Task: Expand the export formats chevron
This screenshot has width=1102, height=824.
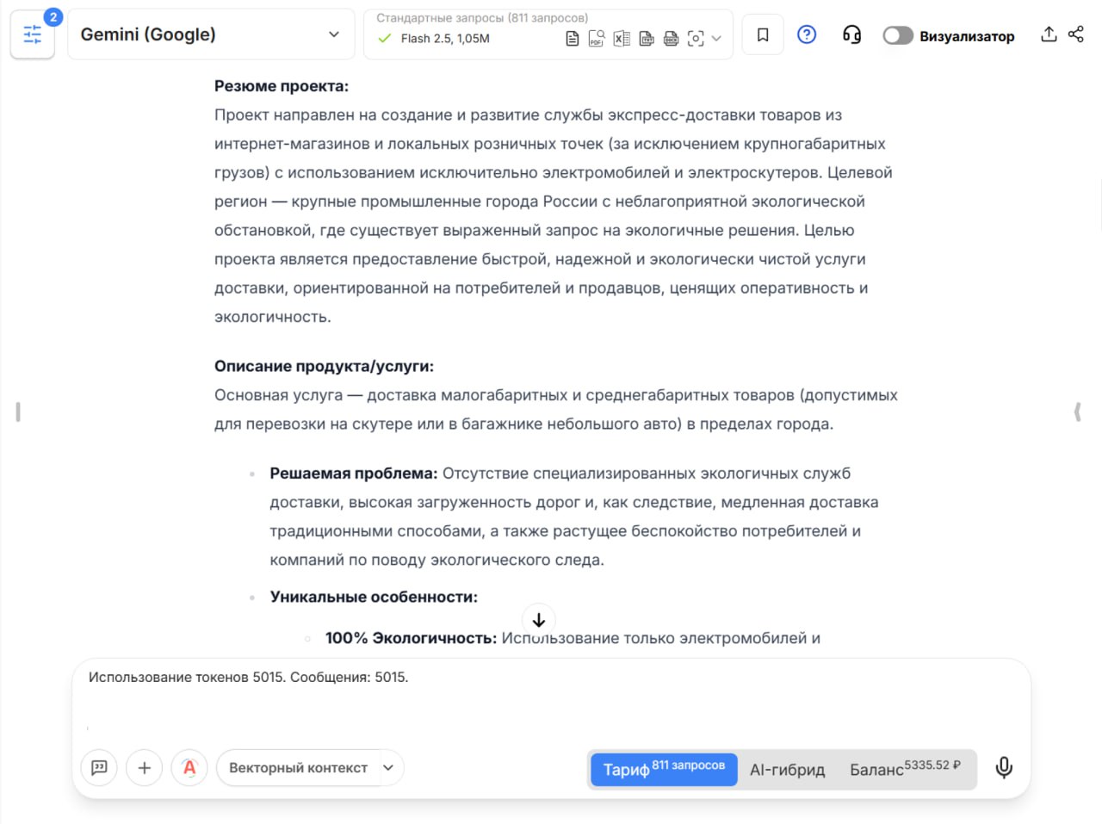Action: pos(715,38)
